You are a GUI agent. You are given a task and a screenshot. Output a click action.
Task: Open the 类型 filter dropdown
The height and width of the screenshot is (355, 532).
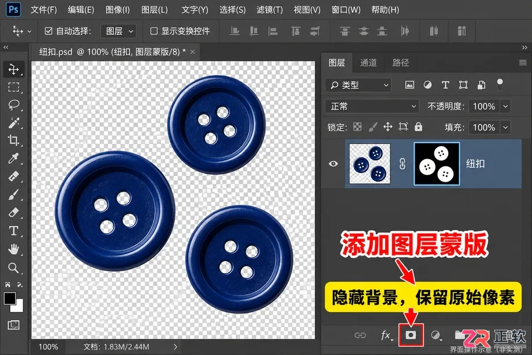358,85
